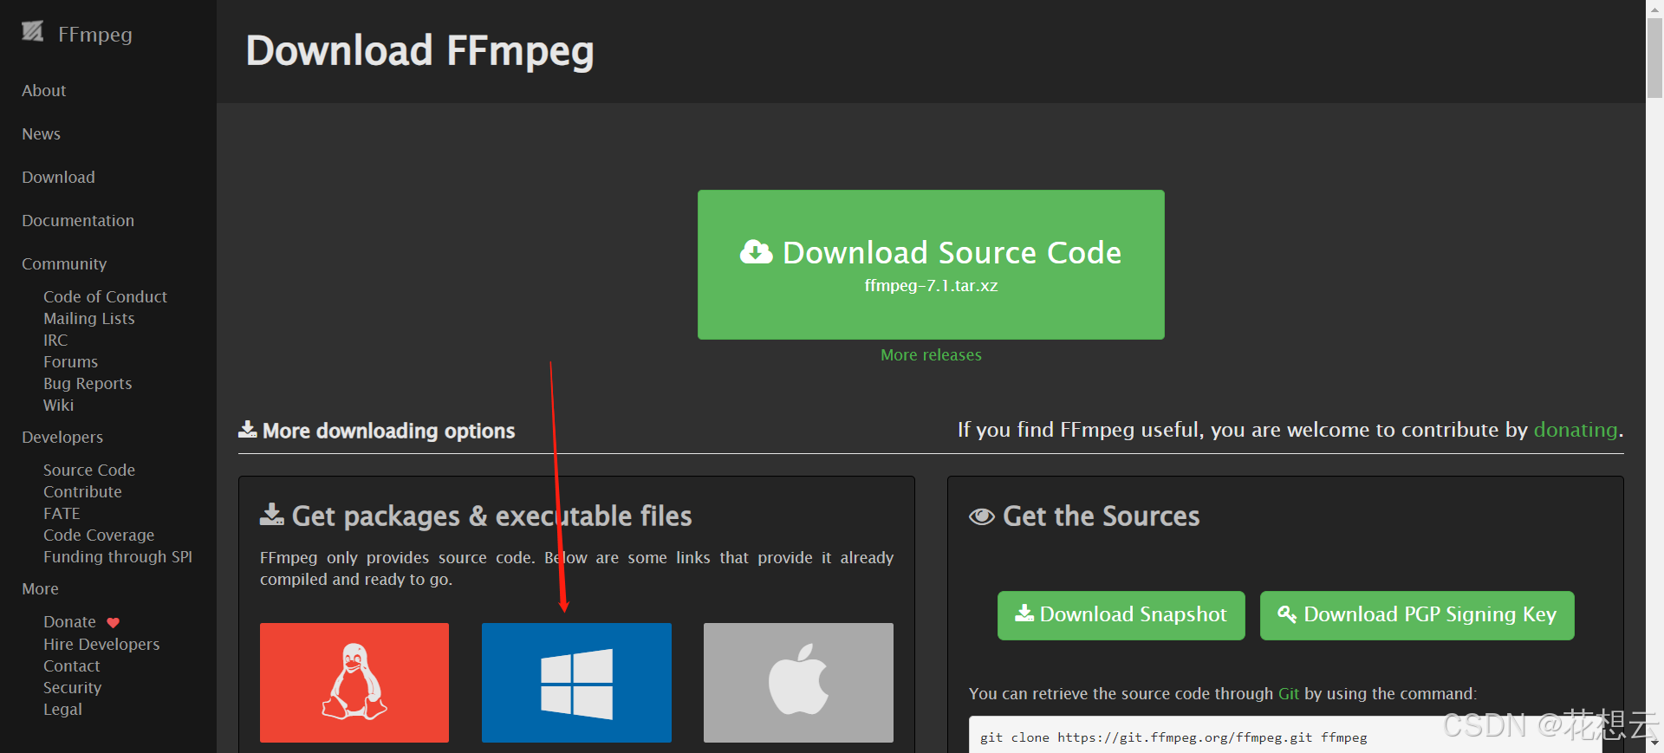This screenshot has height=753, width=1664.
Task: Open the More releases link
Action: click(x=931, y=355)
